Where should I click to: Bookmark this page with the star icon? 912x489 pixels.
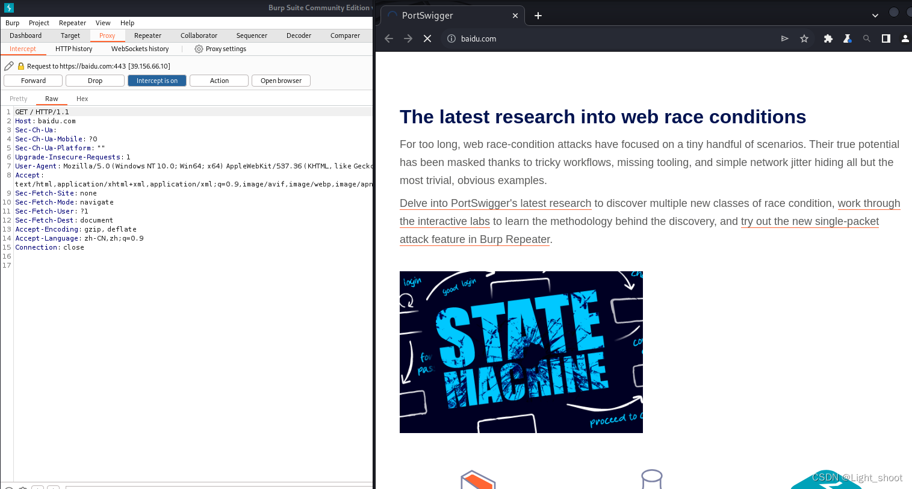804,38
